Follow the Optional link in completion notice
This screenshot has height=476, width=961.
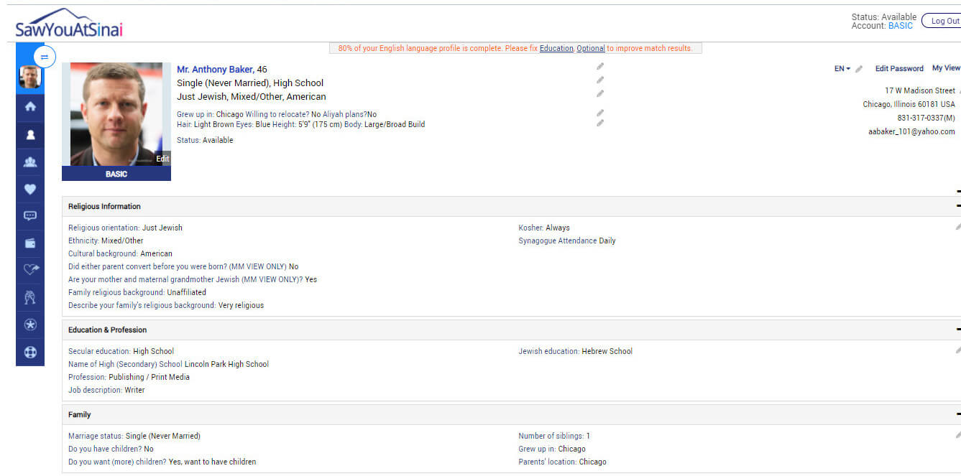point(591,49)
